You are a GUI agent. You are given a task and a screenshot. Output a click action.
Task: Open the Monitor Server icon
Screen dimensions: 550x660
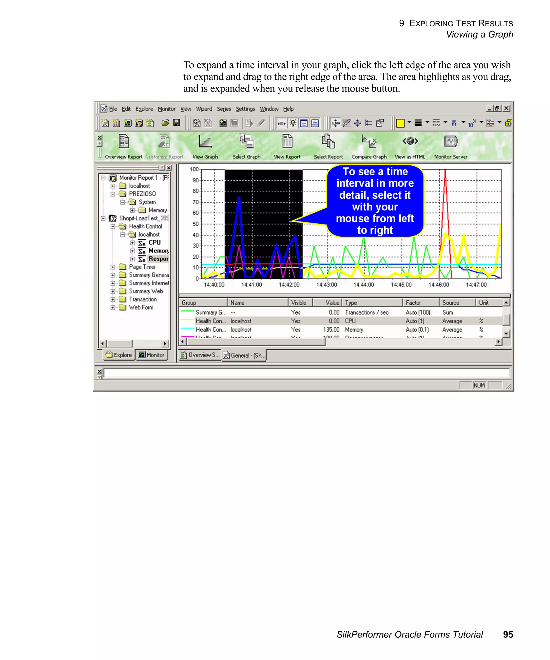[451, 141]
